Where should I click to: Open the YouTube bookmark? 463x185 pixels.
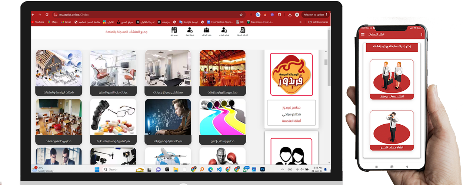click(38, 22)
